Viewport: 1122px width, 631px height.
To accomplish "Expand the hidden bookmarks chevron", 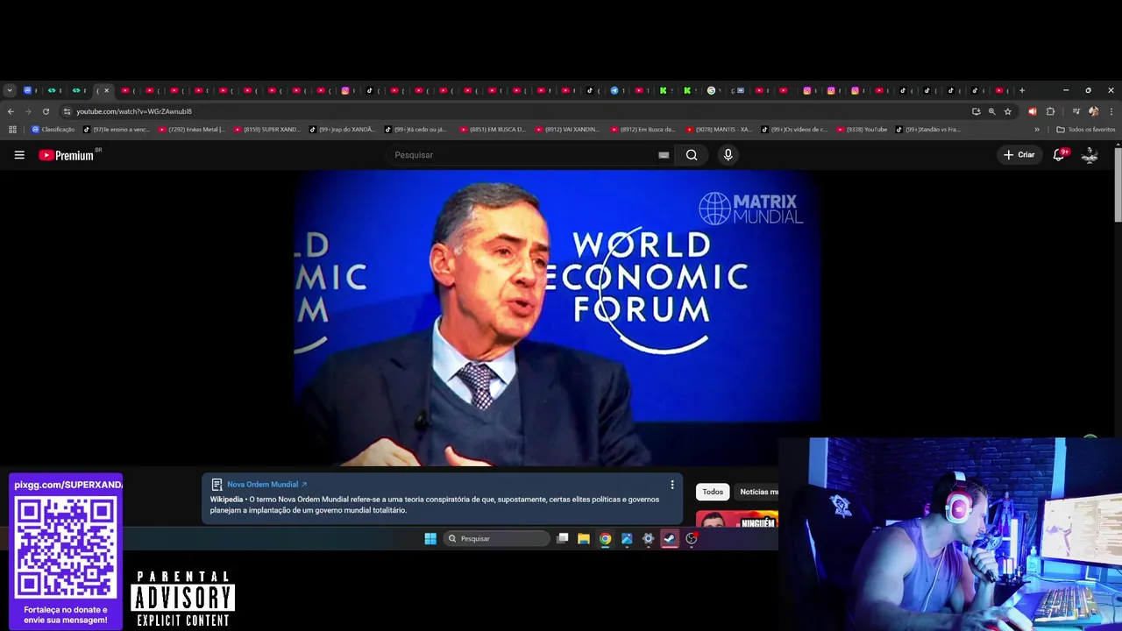I will [x=1037, y=130].
